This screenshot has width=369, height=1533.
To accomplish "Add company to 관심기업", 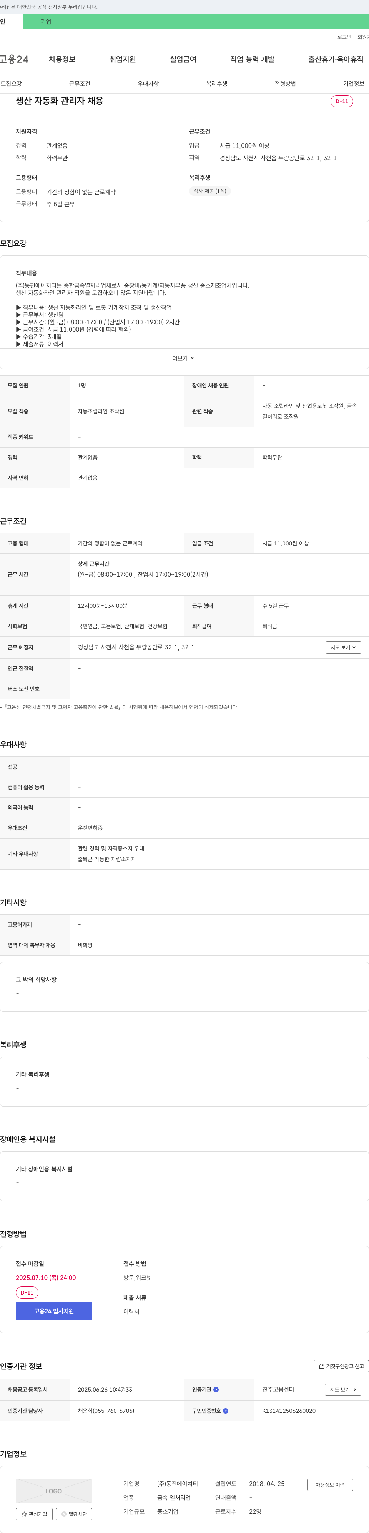I will [35, 1514].
